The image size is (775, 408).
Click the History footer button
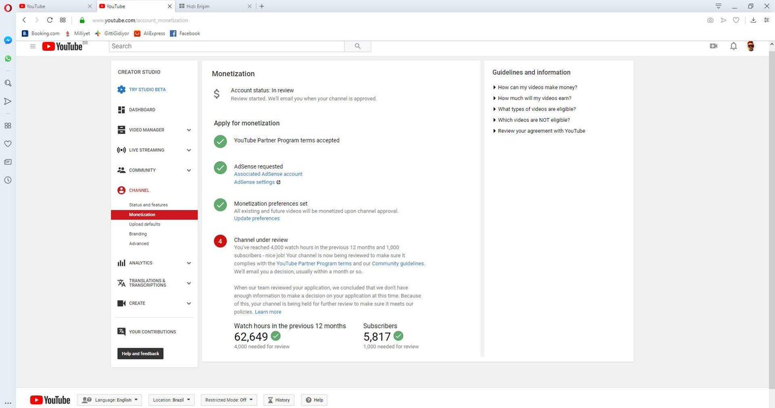pyautogui.click(x=278, y=400)
